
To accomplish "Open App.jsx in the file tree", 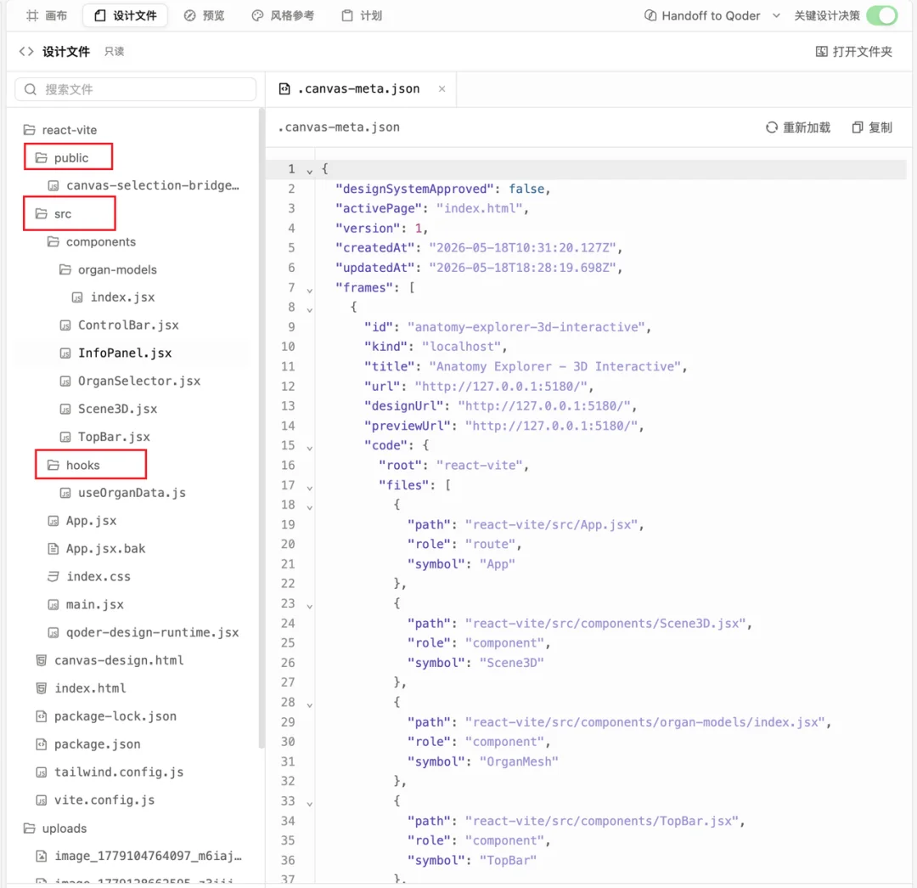I will coord(82,521).
